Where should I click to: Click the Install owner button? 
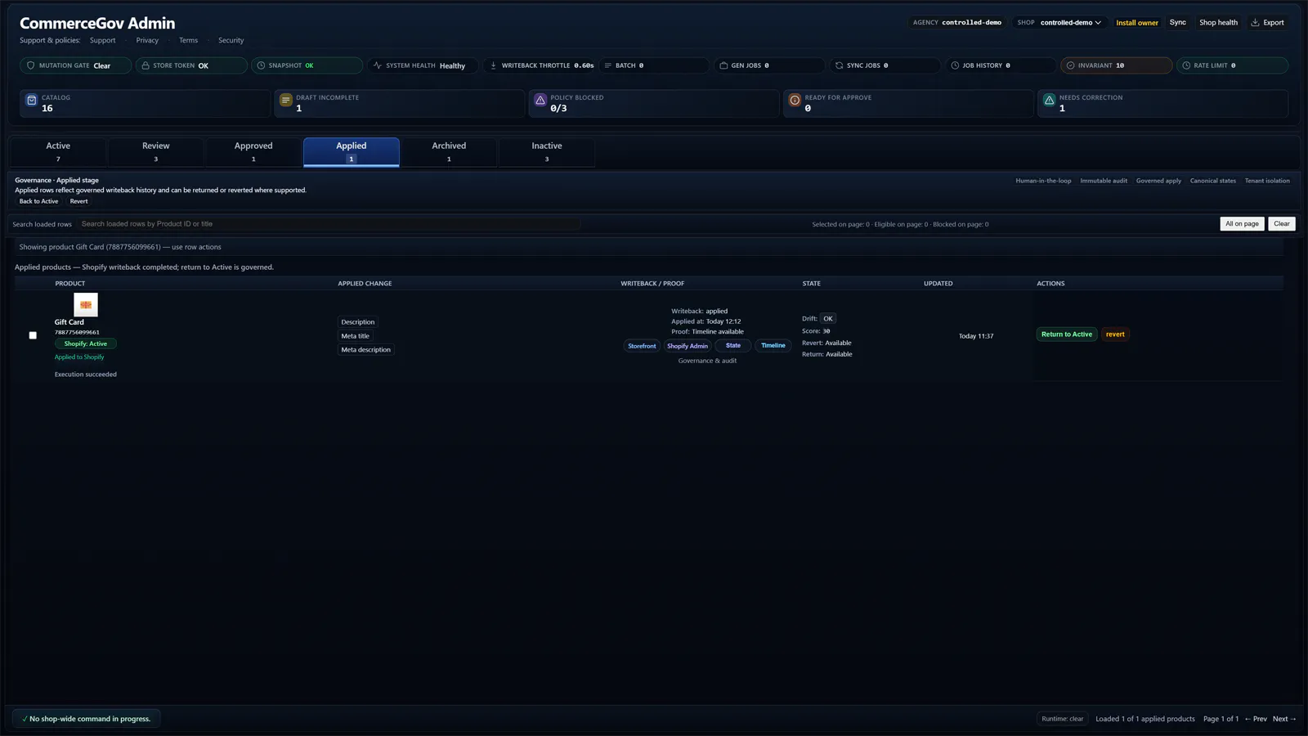click(x=1137, y=23)
